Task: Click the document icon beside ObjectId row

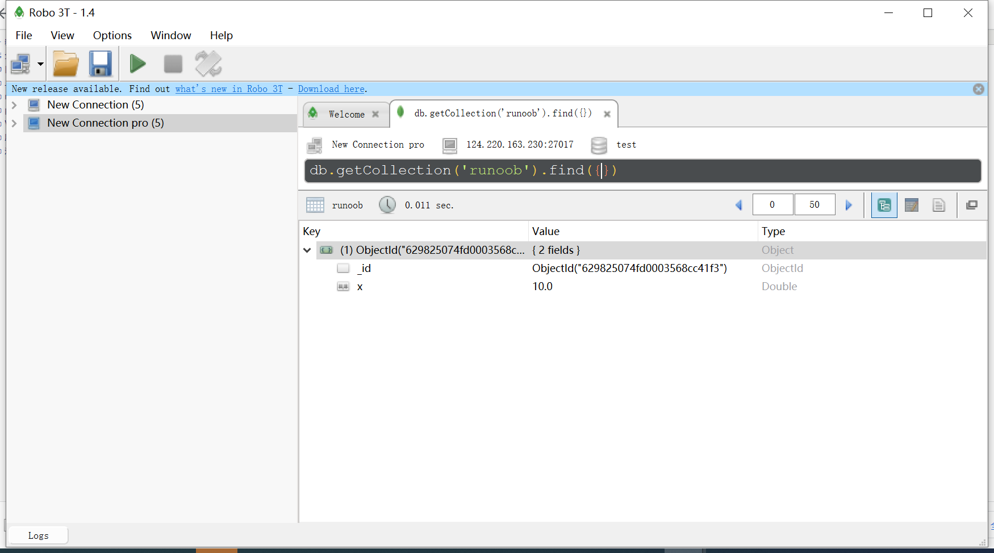Action: click(x=326, y=250)
